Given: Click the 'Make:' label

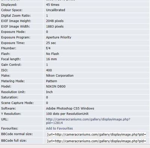Looking at the screenshot, I should tap(6, 76).
